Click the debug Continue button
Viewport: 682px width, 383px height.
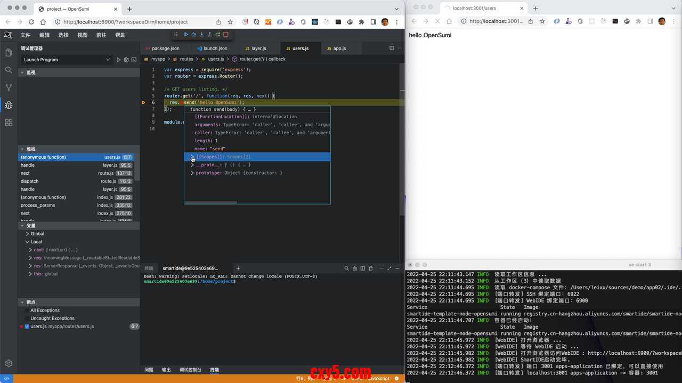click(x=185, y=35)
